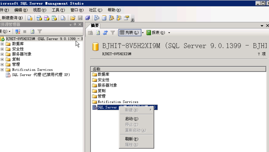This screenshot has width=269, height=152.
Task: Click the Up folder icon in Summary toolbar
Action: [90, 33]
